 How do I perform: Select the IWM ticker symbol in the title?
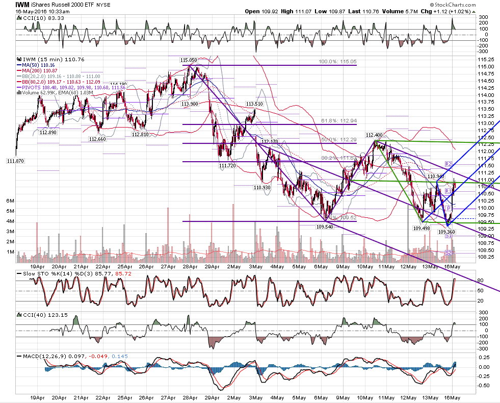[x=22, y=5]
